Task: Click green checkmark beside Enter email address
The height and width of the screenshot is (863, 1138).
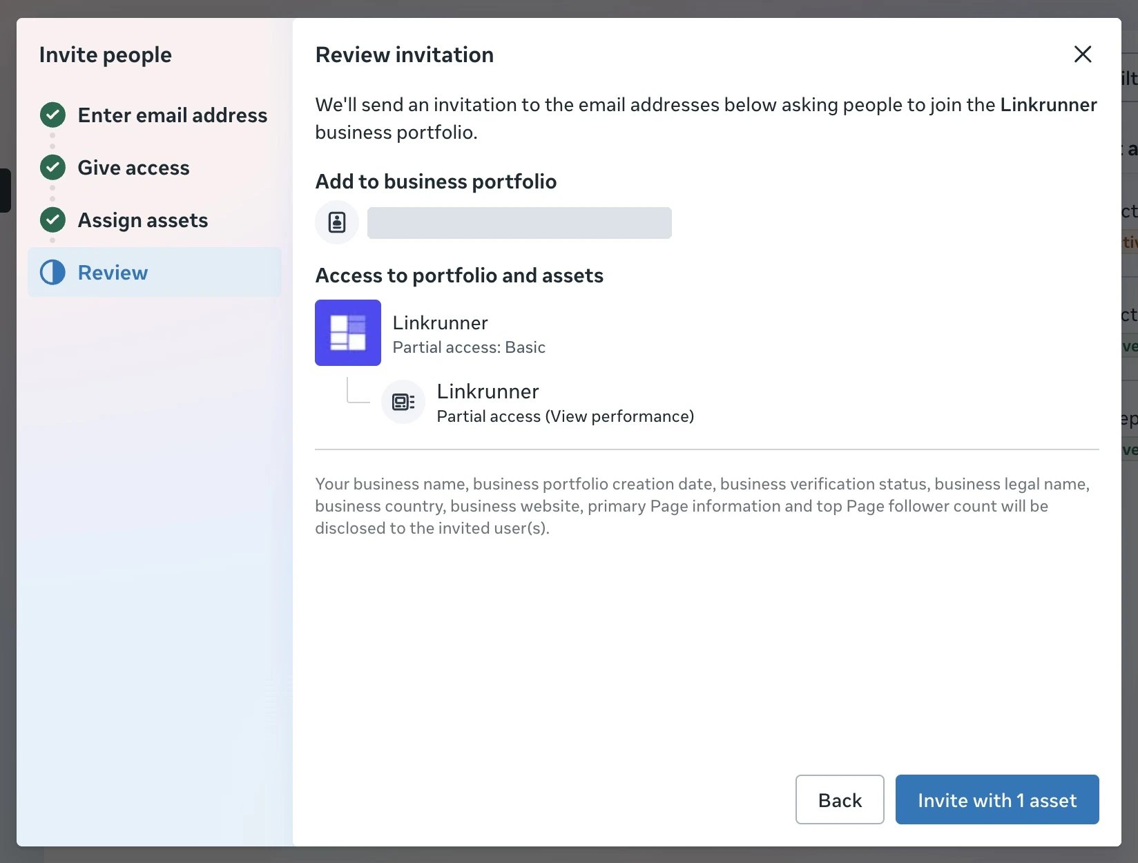Action: click(52, 115)
